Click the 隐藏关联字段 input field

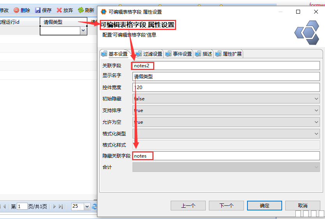pos(226,156)
